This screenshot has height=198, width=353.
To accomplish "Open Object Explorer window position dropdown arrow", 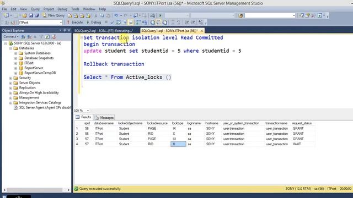I will pos(60,30).
